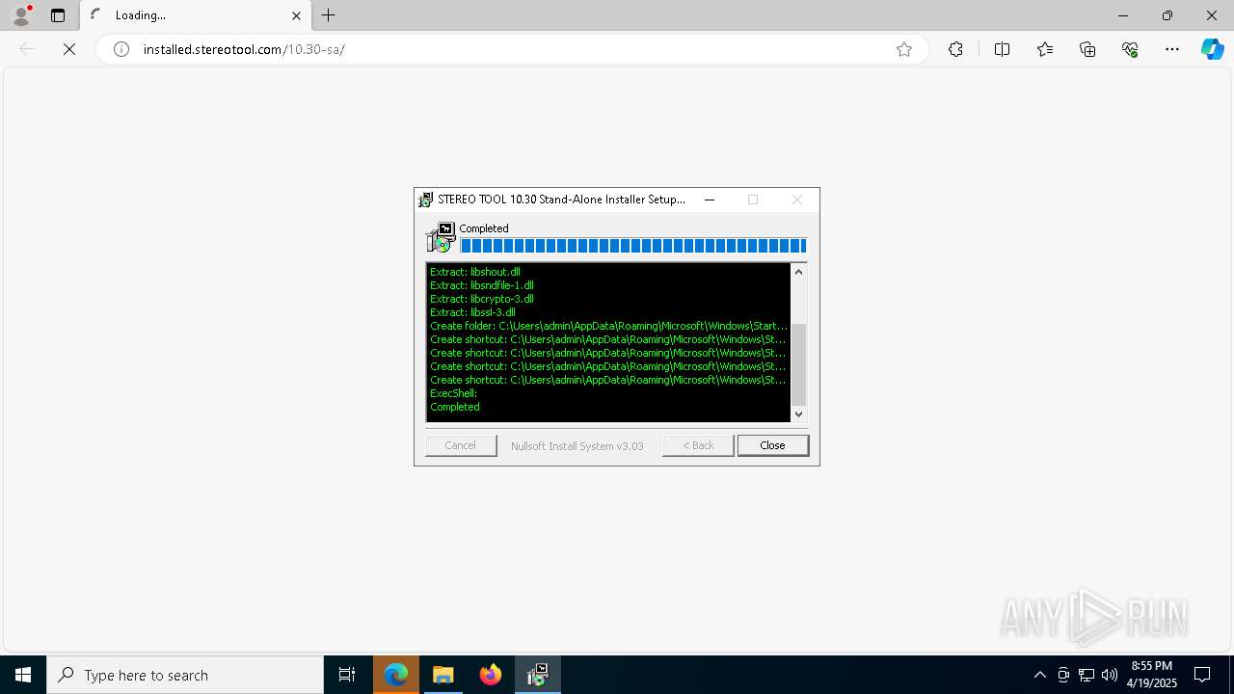
Task: Open the Edge profile icon
Action: click(x=21, y=15)
